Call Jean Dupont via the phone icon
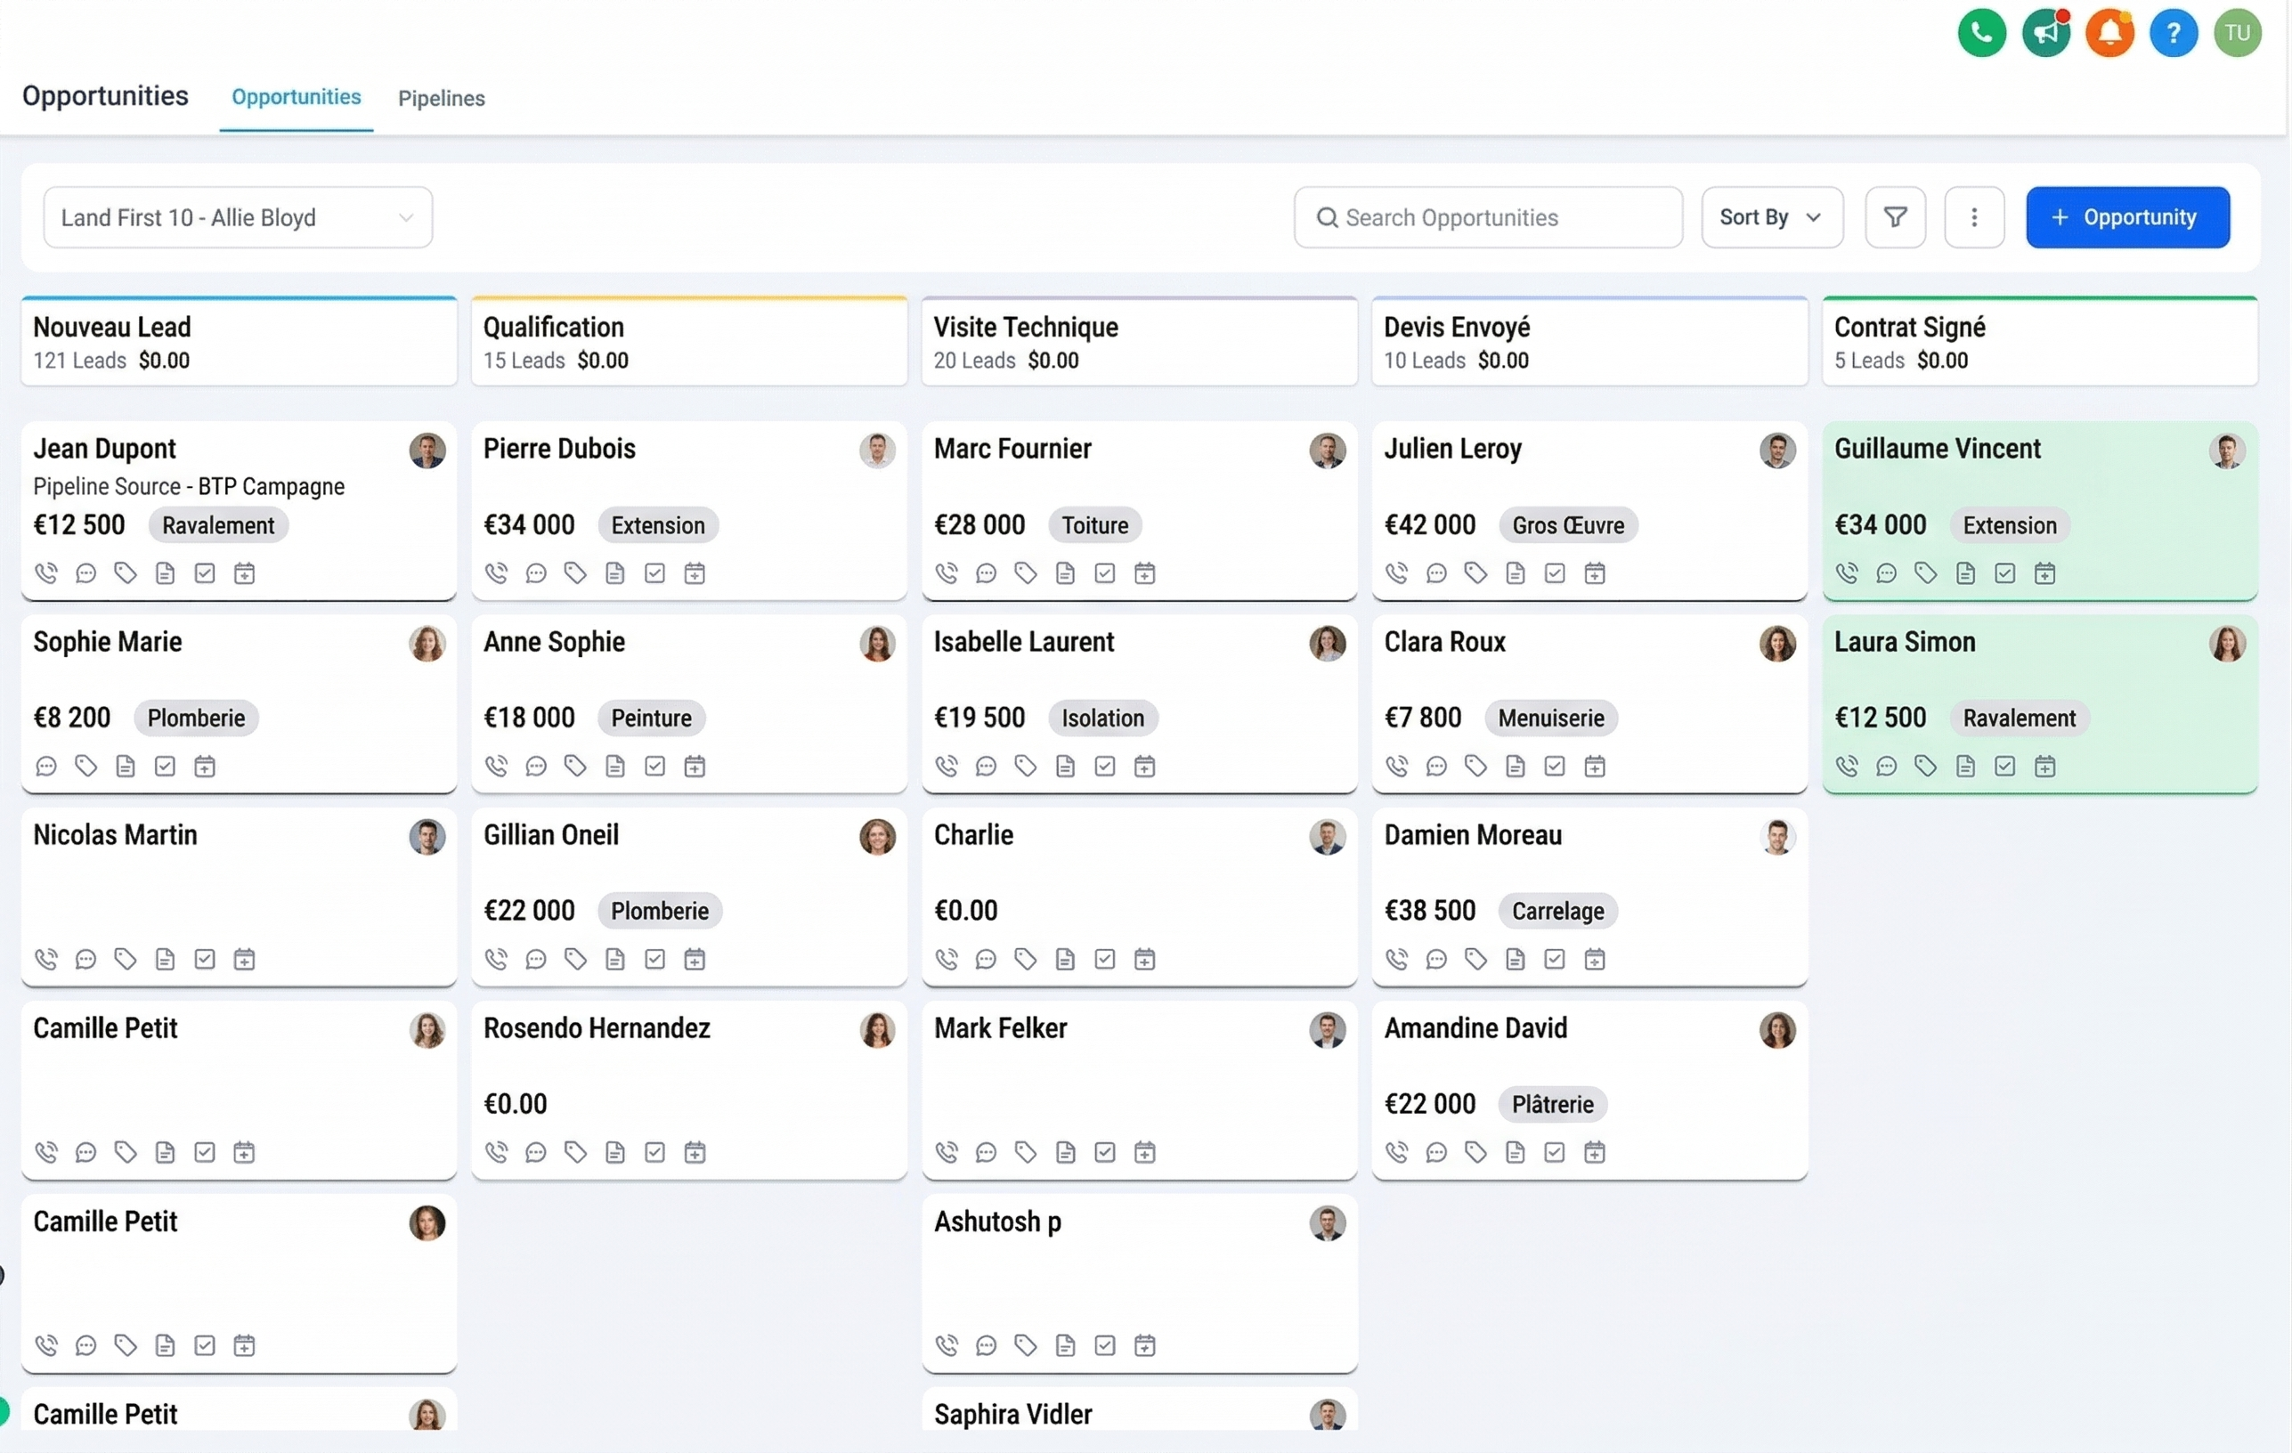This screenshot has width=2292, height=1453. tap(45, 572)
